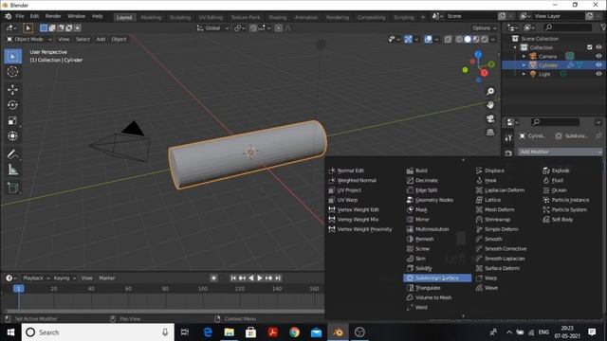Select the Annotate tool
Screen dimensions: 607x341
(12, 154)
